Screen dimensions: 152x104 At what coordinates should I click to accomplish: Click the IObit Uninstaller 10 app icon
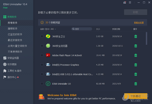click(x=48, y=84)
